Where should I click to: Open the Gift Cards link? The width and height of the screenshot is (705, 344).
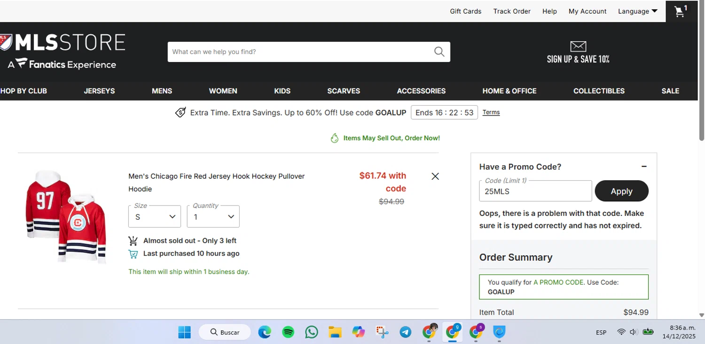point(466,11)
